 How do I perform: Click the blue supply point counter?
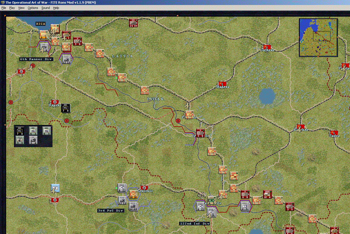tap(55, 188)
